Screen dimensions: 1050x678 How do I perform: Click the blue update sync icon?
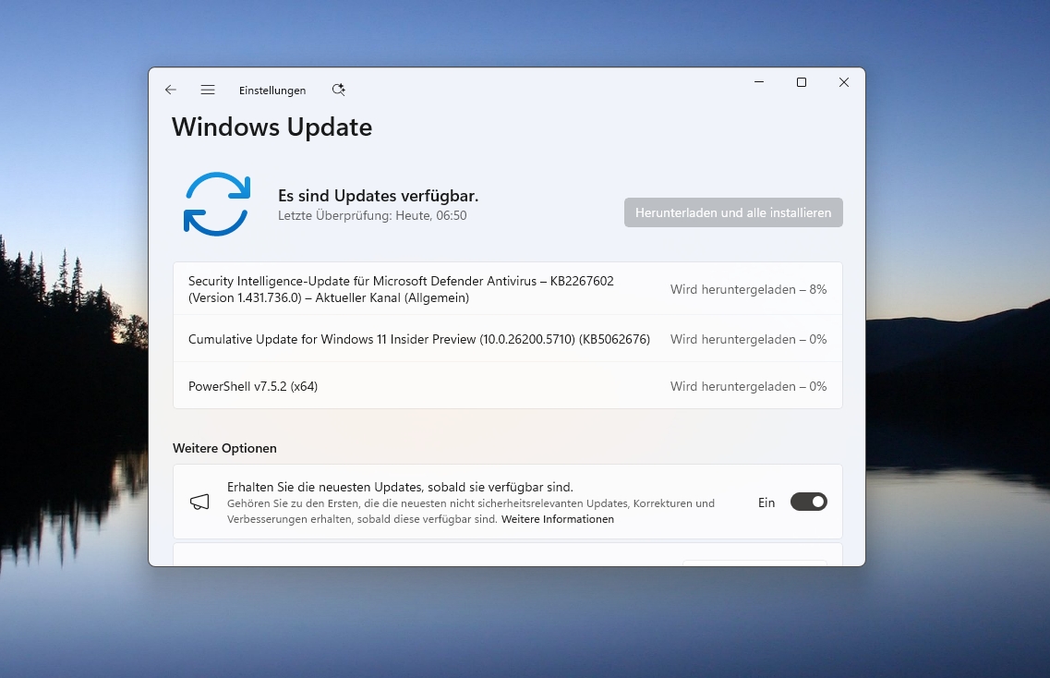[x=217, y=204]
